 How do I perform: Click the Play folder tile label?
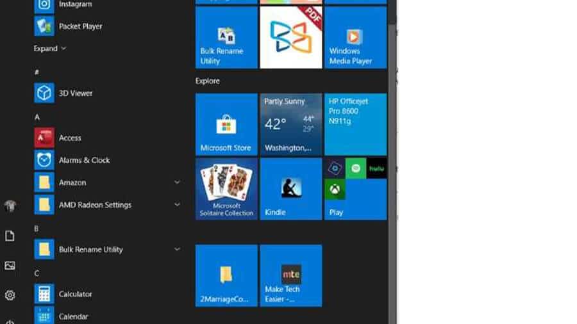pos(337,213)
